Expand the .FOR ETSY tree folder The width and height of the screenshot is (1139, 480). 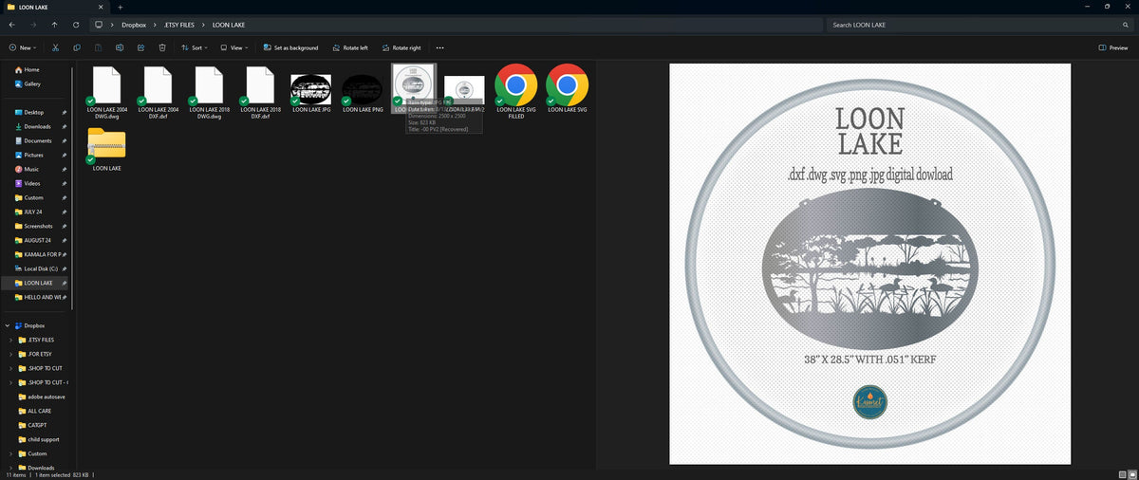point(10,354)
